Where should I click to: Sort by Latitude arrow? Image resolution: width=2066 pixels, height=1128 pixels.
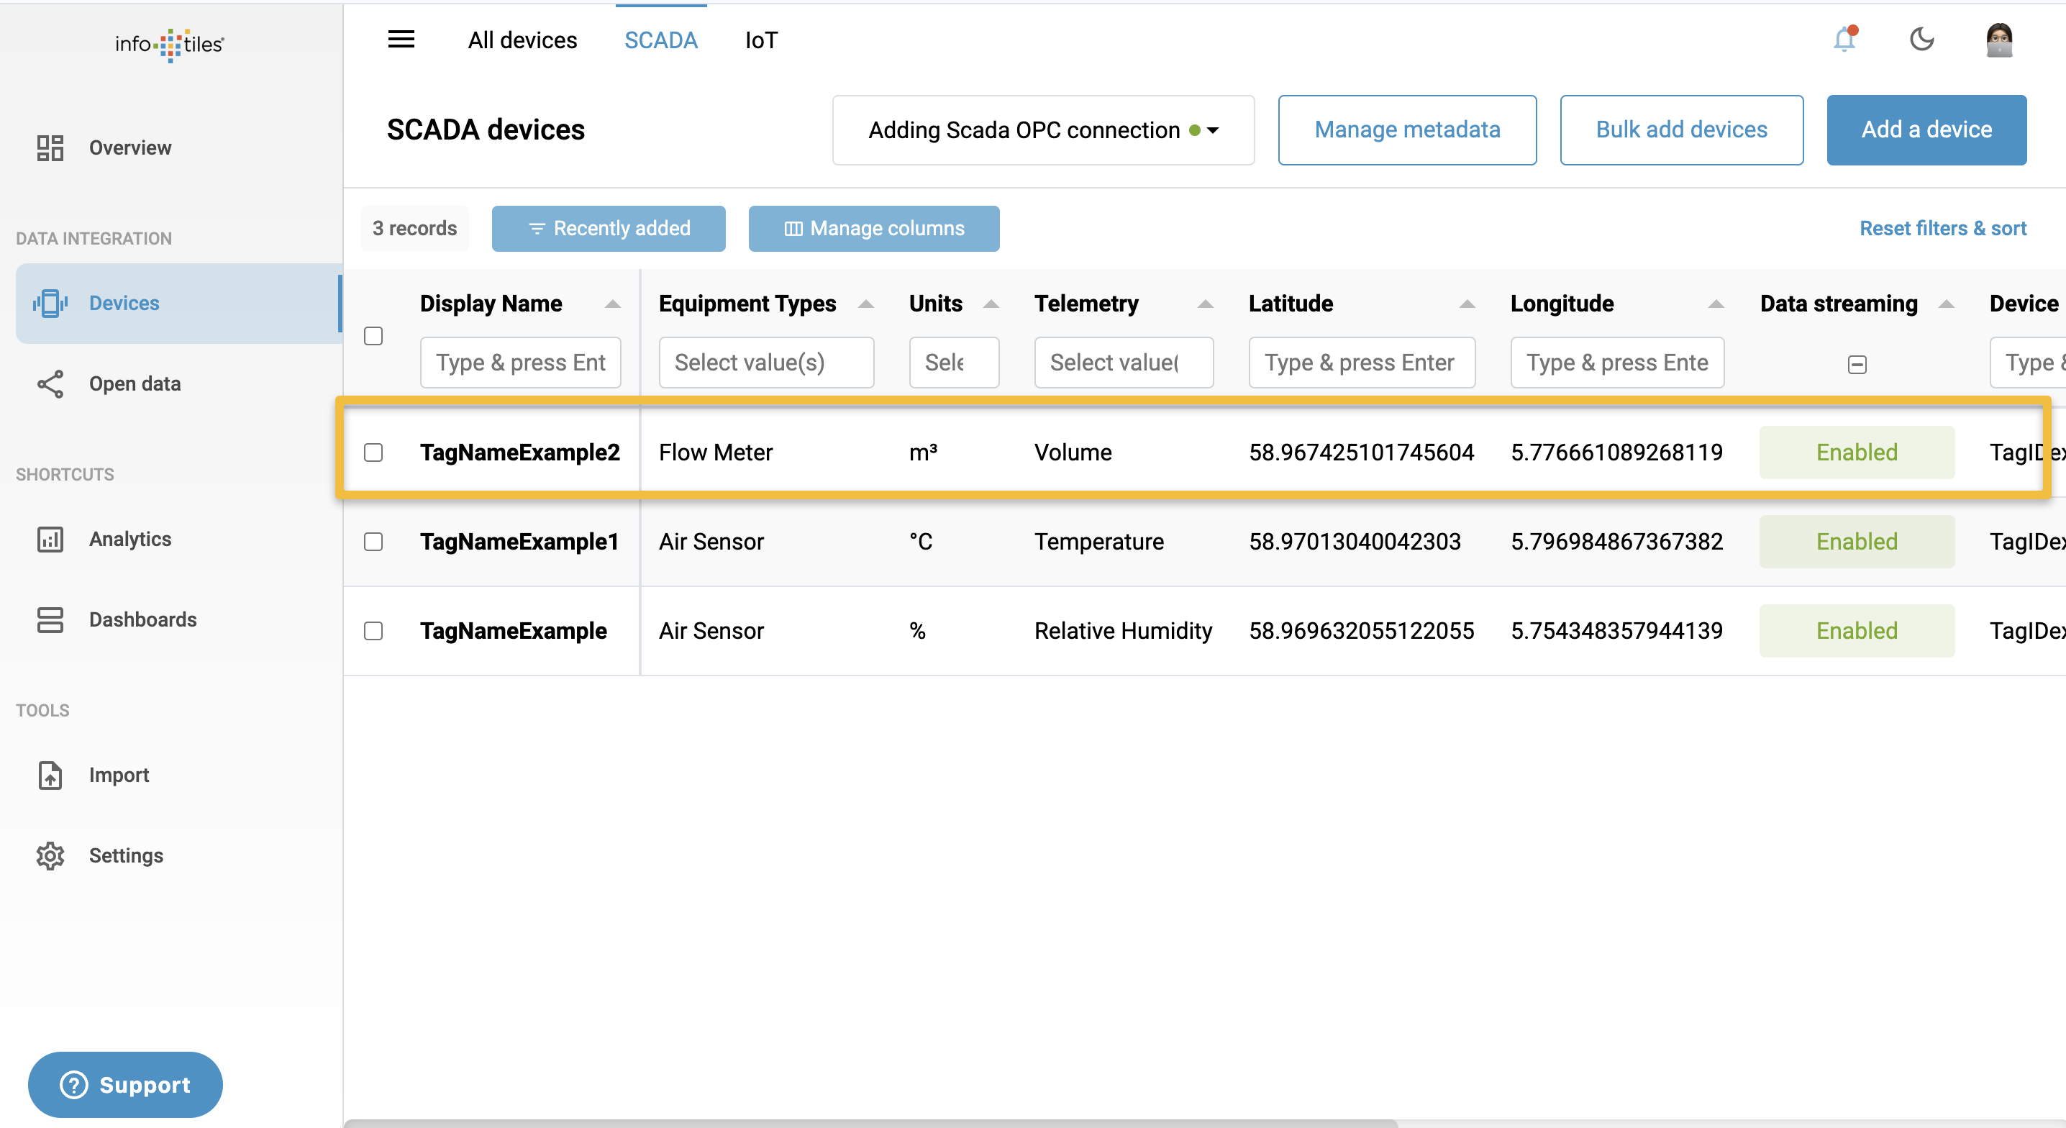(1467, 304)
